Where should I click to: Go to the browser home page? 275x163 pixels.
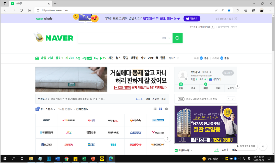coord(29,10)
